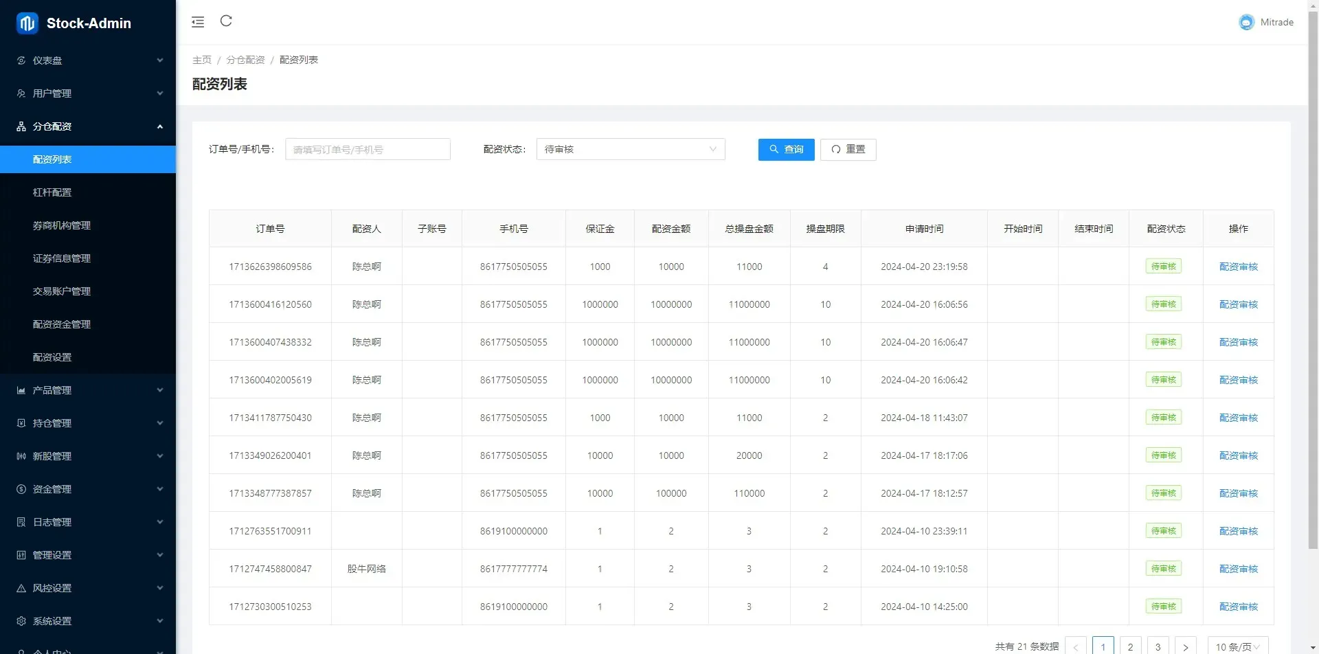Click the 持仓管理 icon
Screen dimensions: 1319x654
pos(21,423)
